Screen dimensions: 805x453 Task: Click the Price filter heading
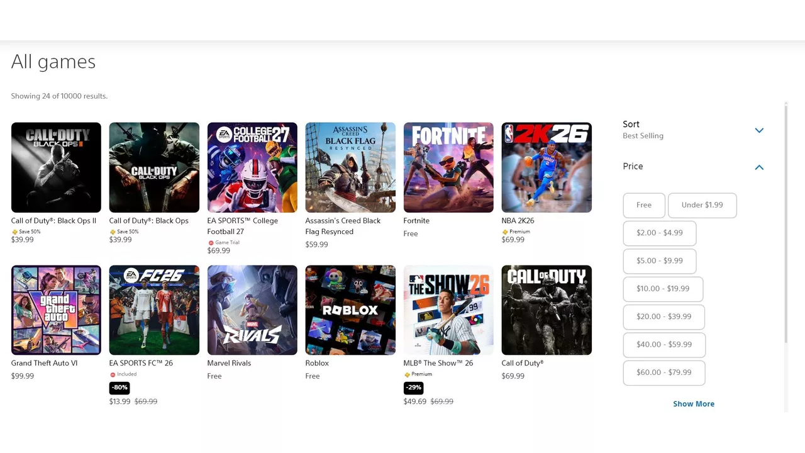point(633,166)
